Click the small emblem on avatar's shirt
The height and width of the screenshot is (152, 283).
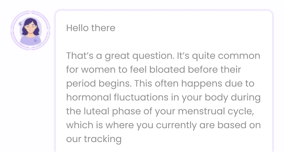[36, 40]
